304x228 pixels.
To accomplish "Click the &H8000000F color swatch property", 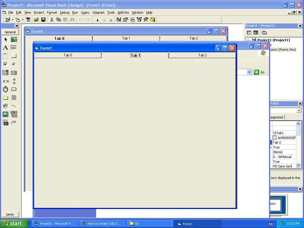I will 275,138.
